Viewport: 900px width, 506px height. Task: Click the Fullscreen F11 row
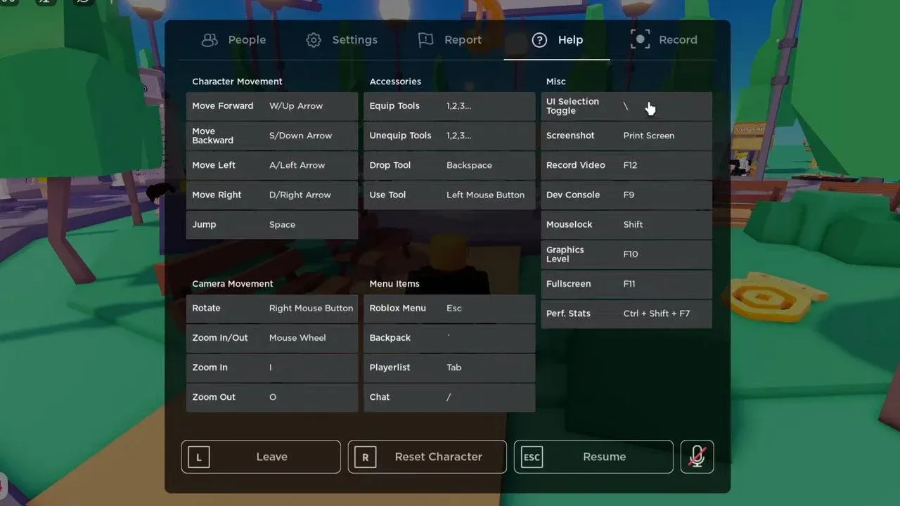(x=626, y=284)
